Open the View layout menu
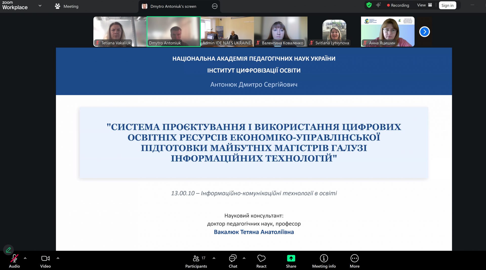The width and height of the screenshot is (486, 270). click(424, 5)
